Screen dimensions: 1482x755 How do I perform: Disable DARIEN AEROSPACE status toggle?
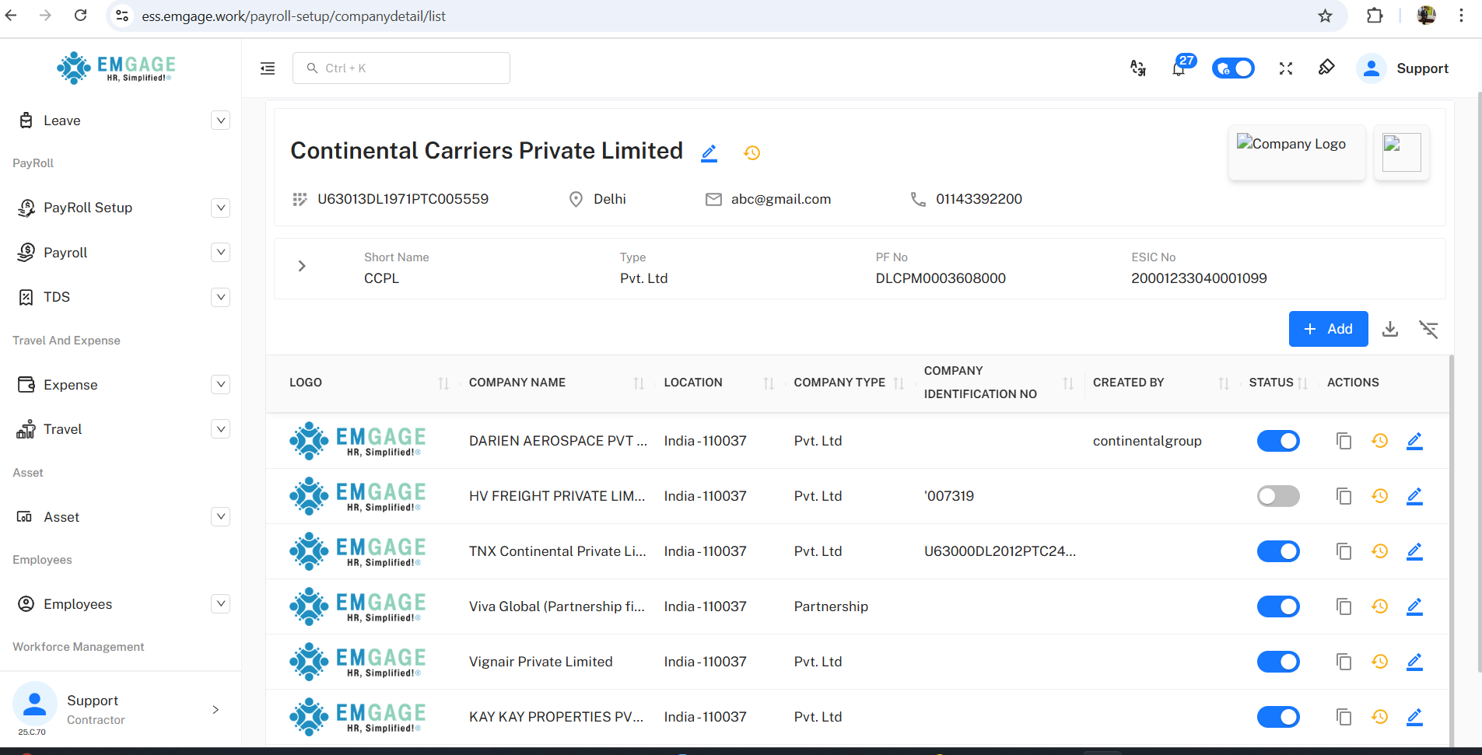1277,441
